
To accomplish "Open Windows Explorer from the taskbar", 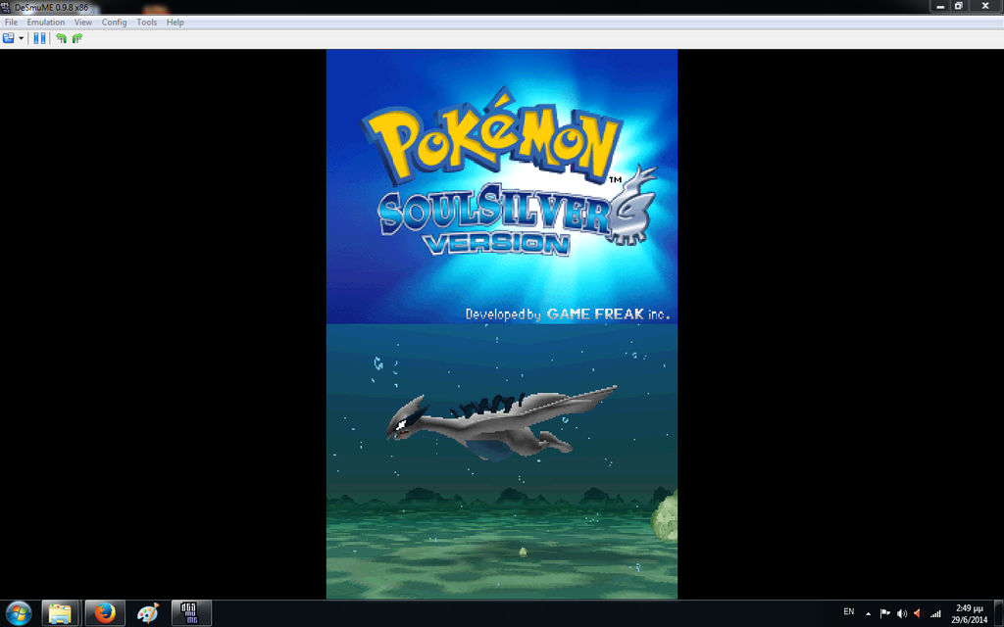I will 60,613.
